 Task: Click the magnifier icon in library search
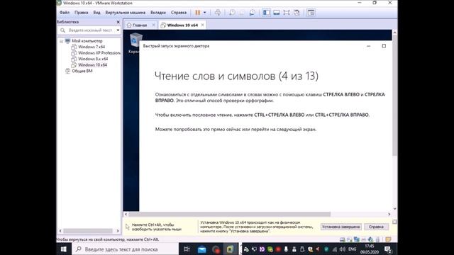62,30
